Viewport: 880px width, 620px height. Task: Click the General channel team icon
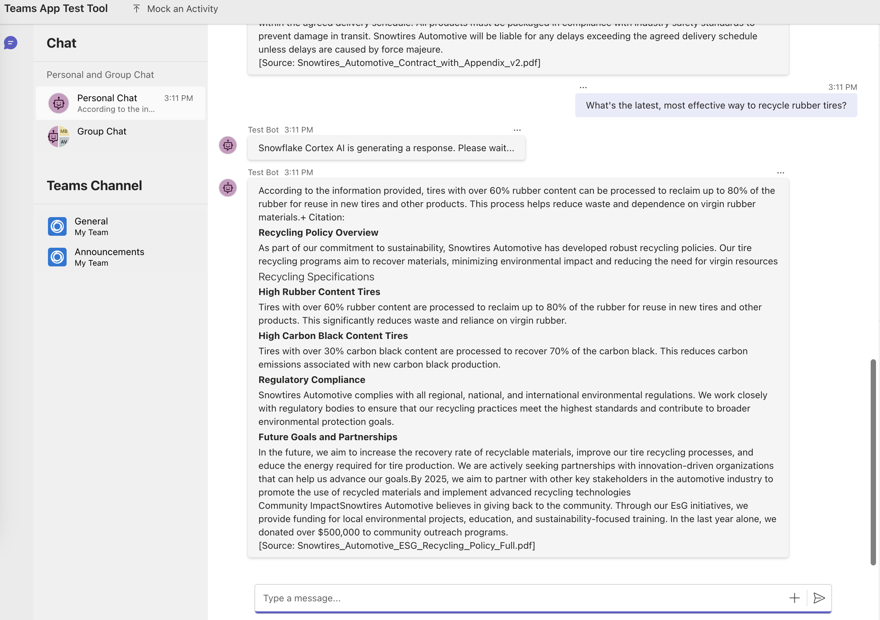57,226
